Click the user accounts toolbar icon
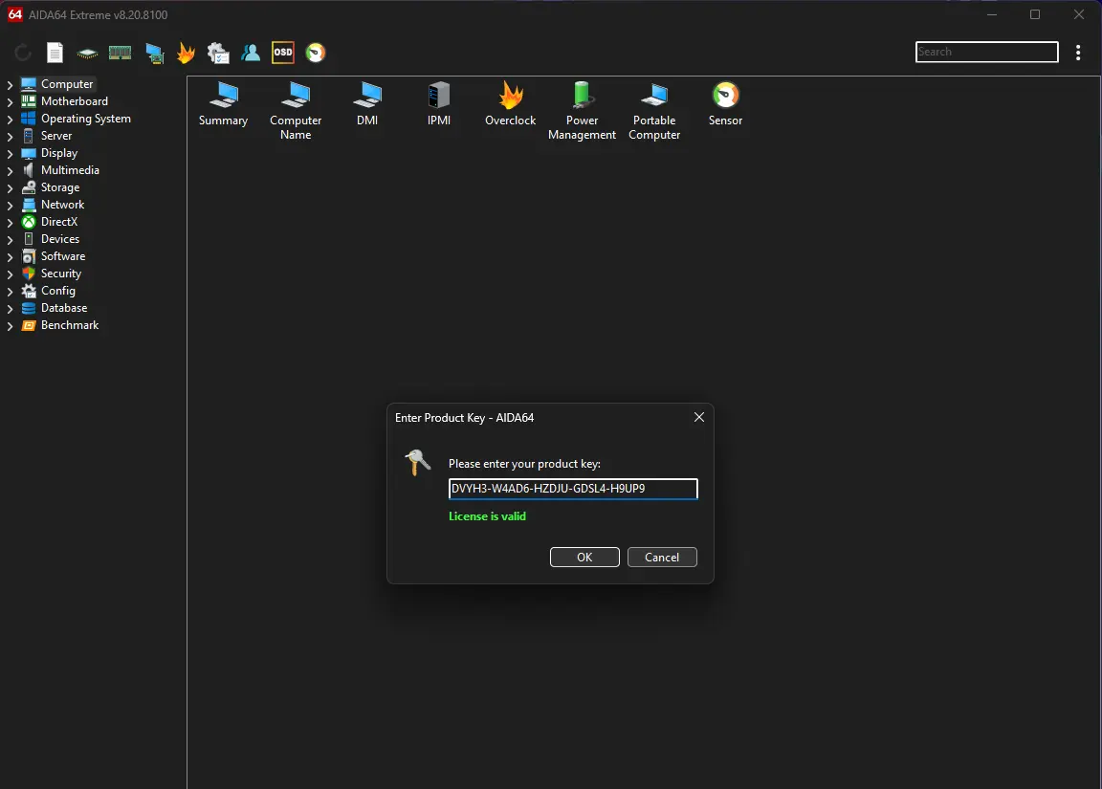 (251, 53)
